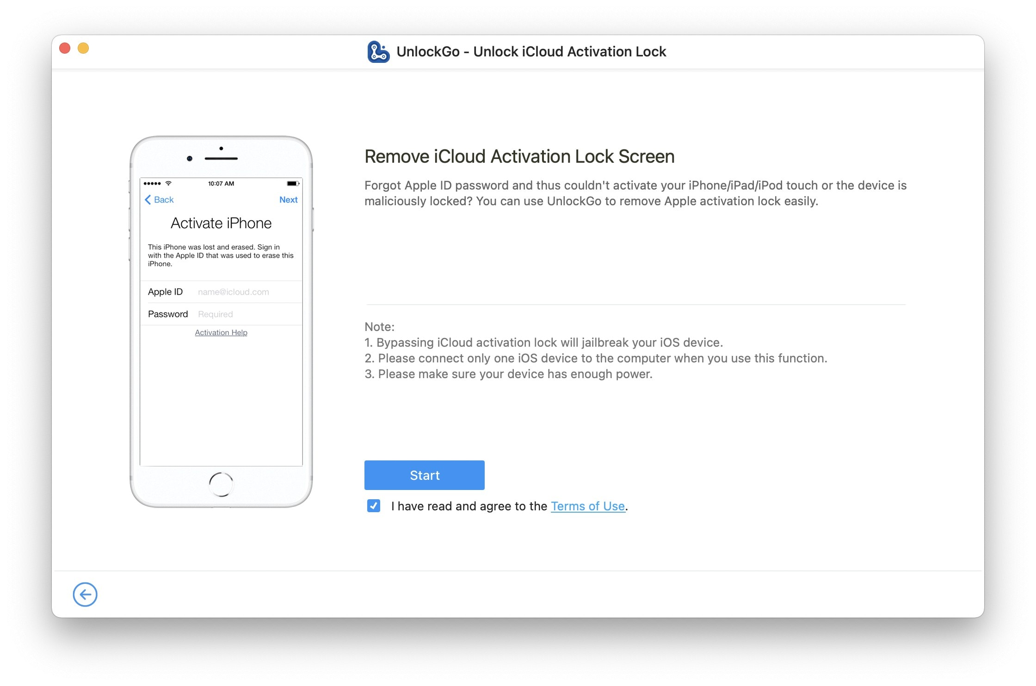The height and width of the screenshot is (686, 1036).
Task: Tap the iPhone home button illustration
Action: 221,484
